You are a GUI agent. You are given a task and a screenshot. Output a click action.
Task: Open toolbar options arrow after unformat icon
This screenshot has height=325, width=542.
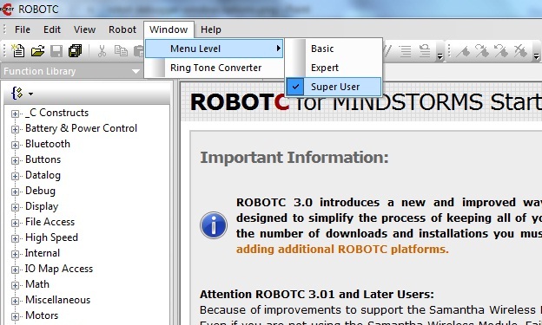[x=440, y=55]
